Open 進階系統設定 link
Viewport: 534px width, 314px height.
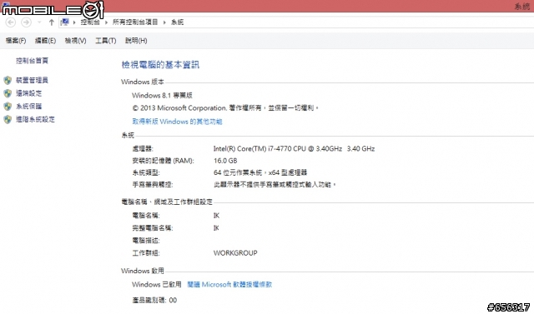(x=35, y=119)
